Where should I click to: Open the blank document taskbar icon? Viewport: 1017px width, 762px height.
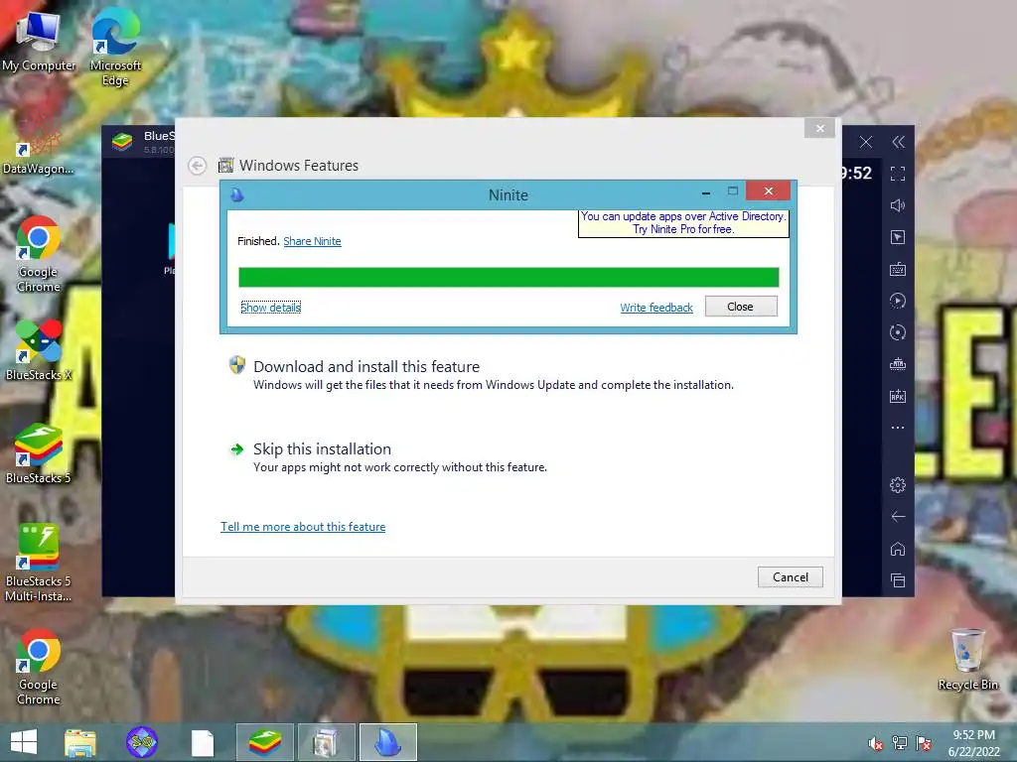203,743
